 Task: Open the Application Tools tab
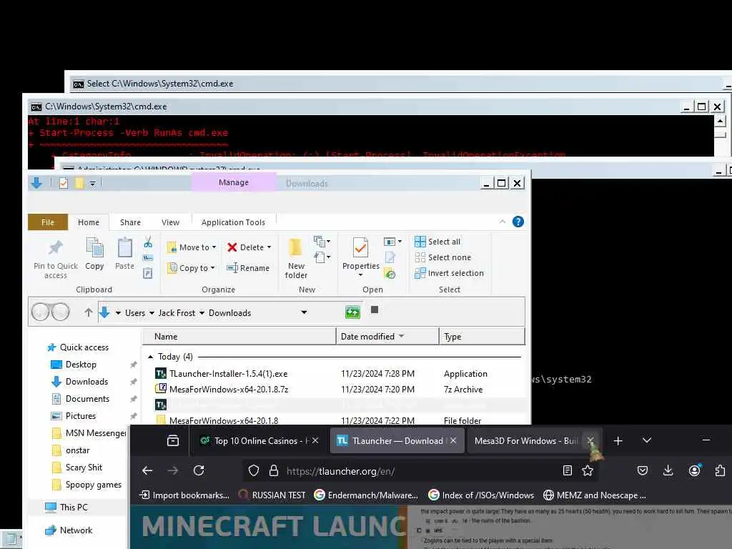(x=233, y=222)
